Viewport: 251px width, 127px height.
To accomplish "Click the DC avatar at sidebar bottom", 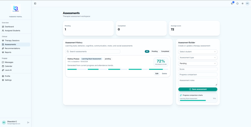I will (4, 123).
